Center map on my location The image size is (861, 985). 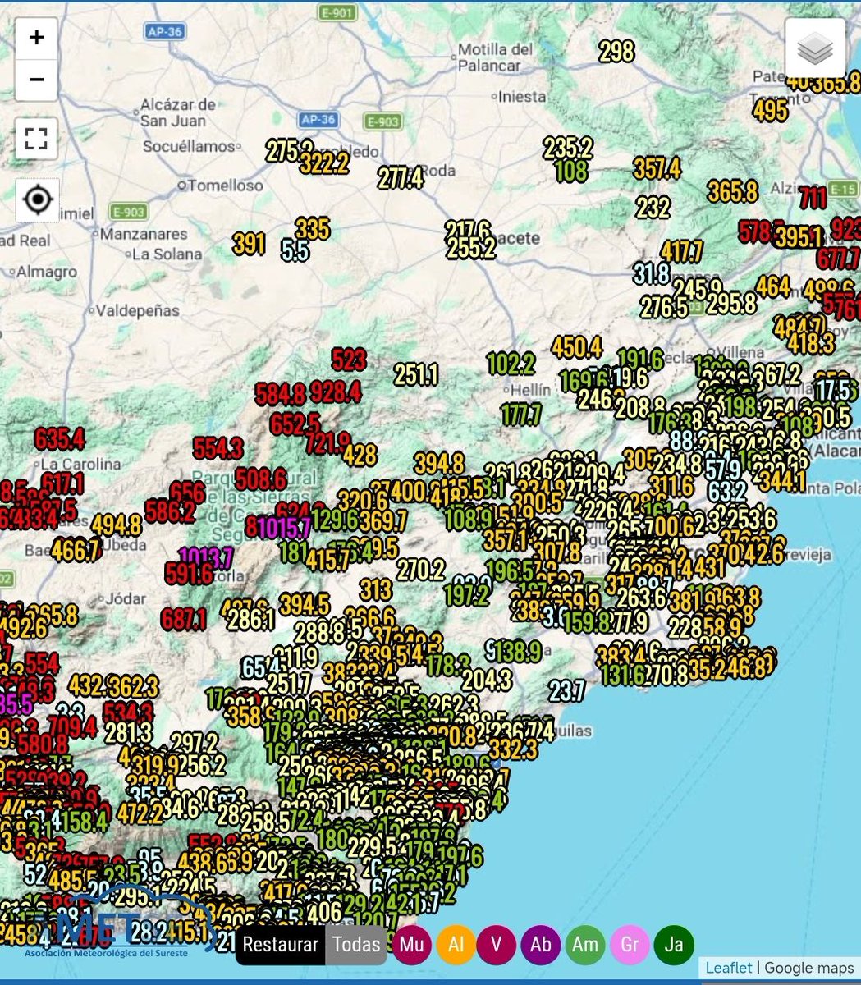pyautogui.click(x=38, y=199)
